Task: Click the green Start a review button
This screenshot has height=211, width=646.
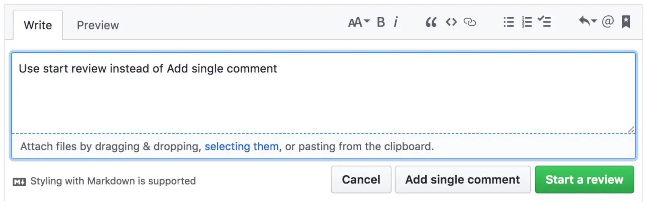Action: 584,180
